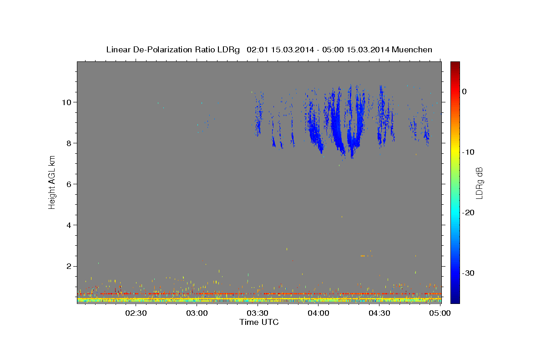Click the colorbar tick label -20
This screenshot has height=364, width=546.
tap(468, 212)
